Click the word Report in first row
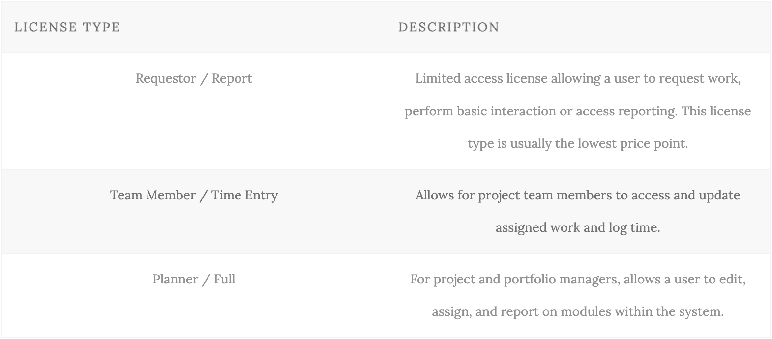This screenshot has height=339, width=772. (232, 79)
